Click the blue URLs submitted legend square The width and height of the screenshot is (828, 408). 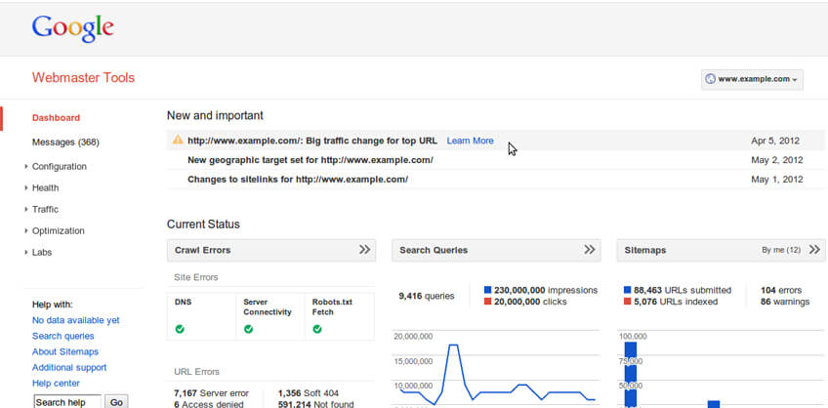627,290
